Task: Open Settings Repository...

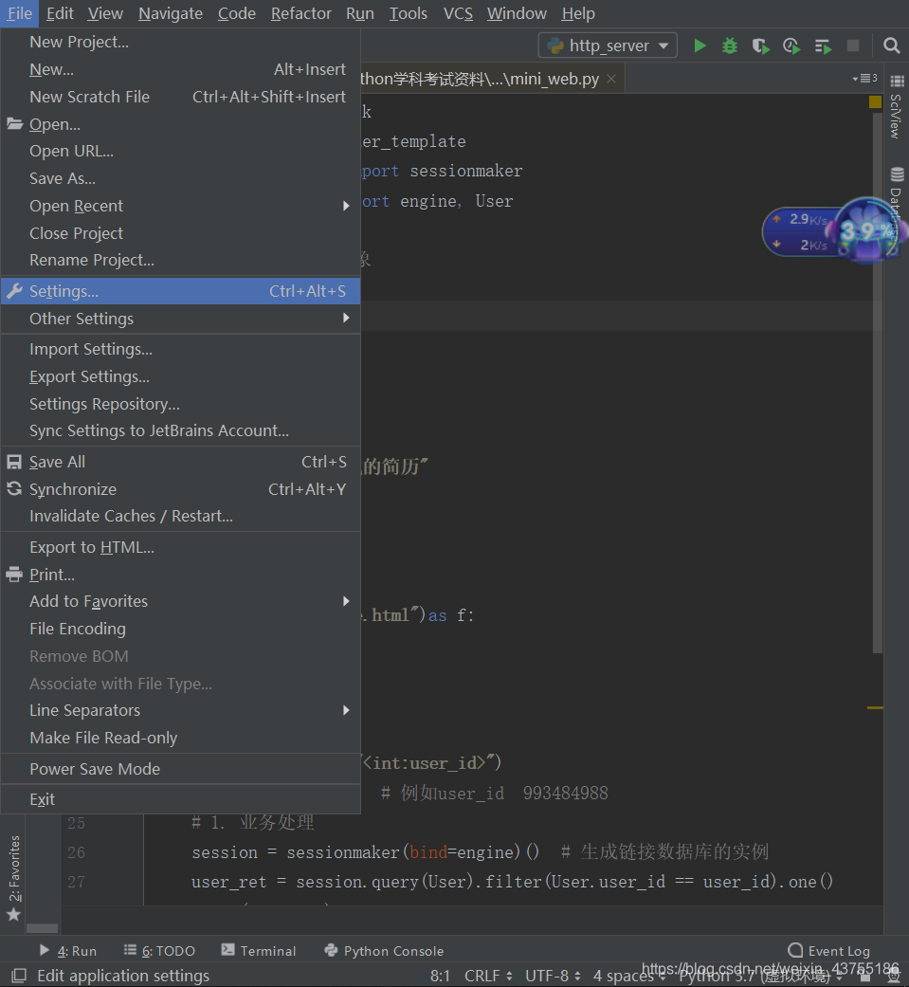Action: click(181, 404)
